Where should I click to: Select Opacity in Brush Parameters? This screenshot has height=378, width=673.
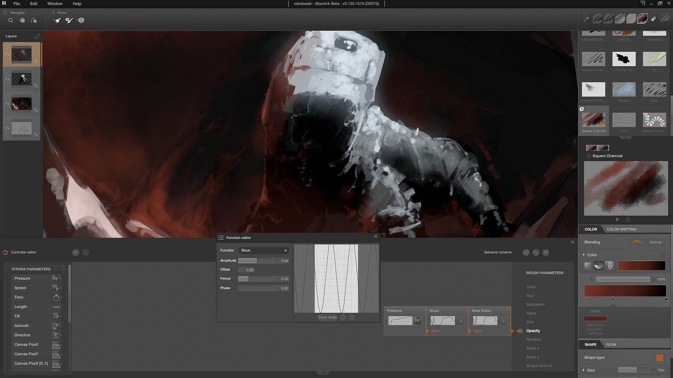coord(533,331)
